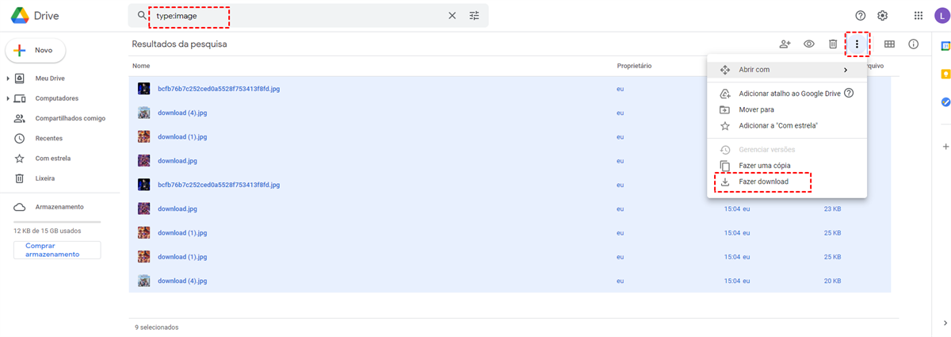Click the Novo button

36,50
